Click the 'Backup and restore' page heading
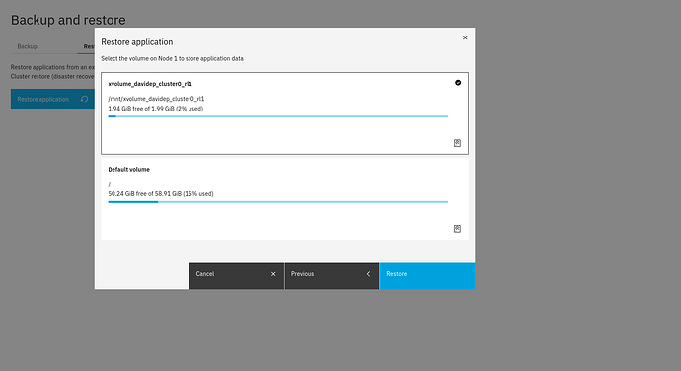Viewport: 681px width, 371px height. tap(68, 20)
